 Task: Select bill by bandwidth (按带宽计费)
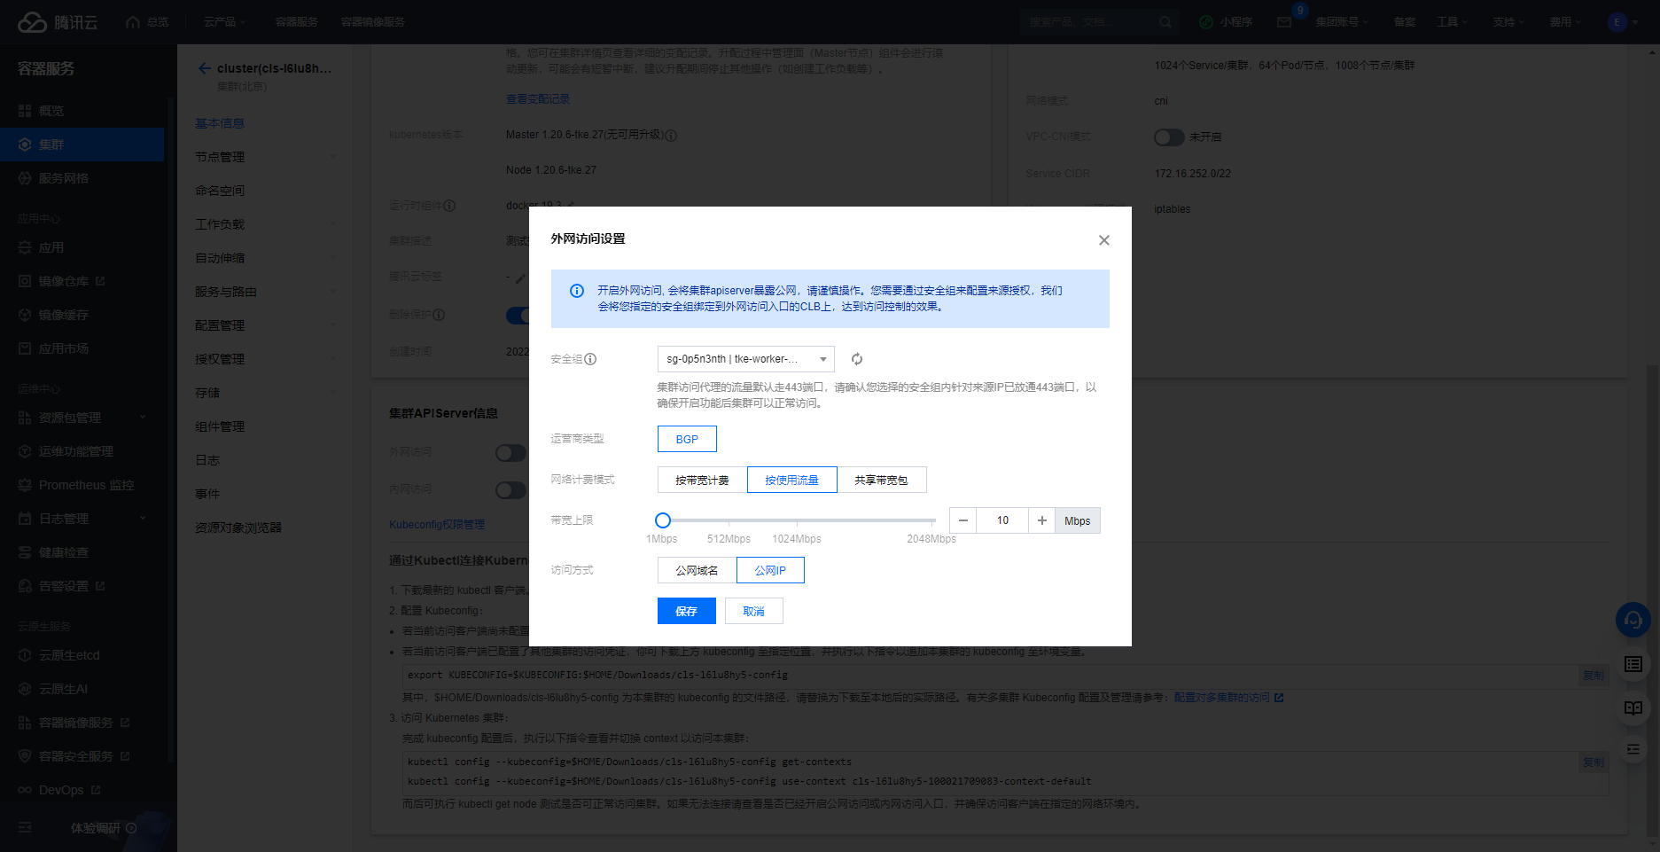(702, 480)
